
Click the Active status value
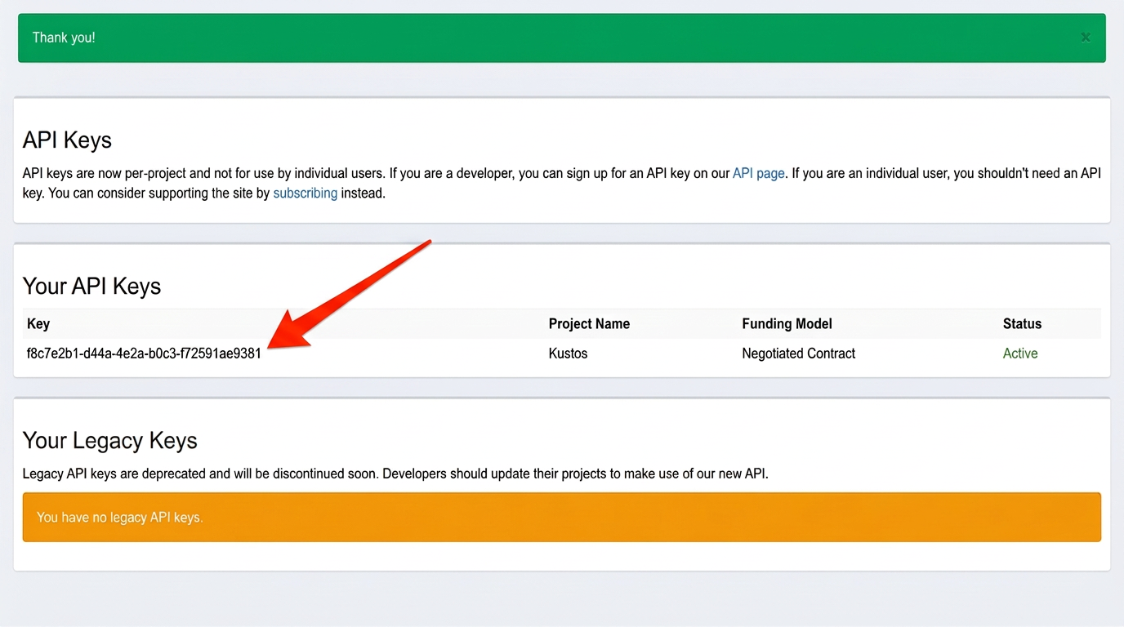(x=1020, y=354)
